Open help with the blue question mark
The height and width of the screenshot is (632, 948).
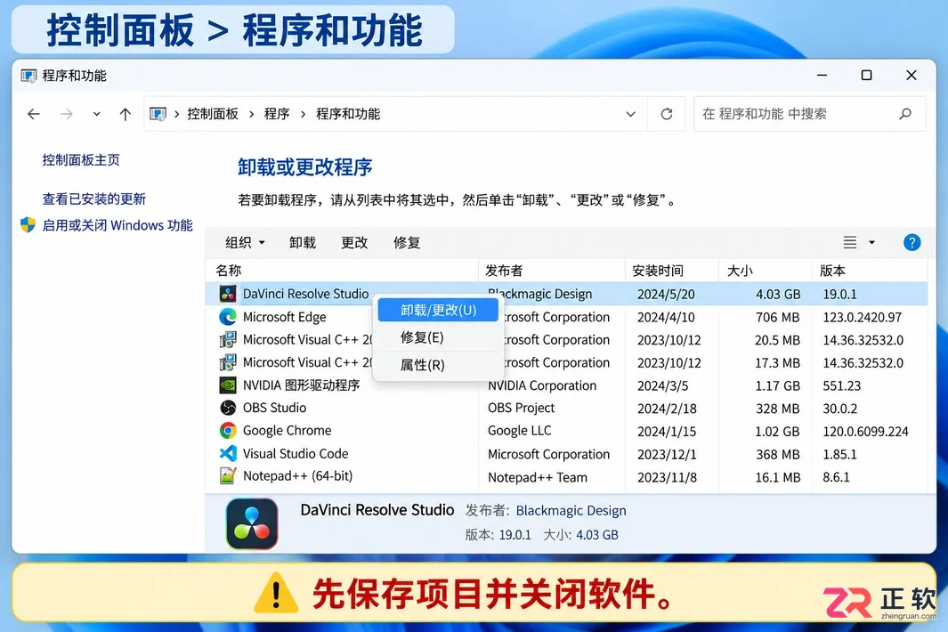point(912,242)
